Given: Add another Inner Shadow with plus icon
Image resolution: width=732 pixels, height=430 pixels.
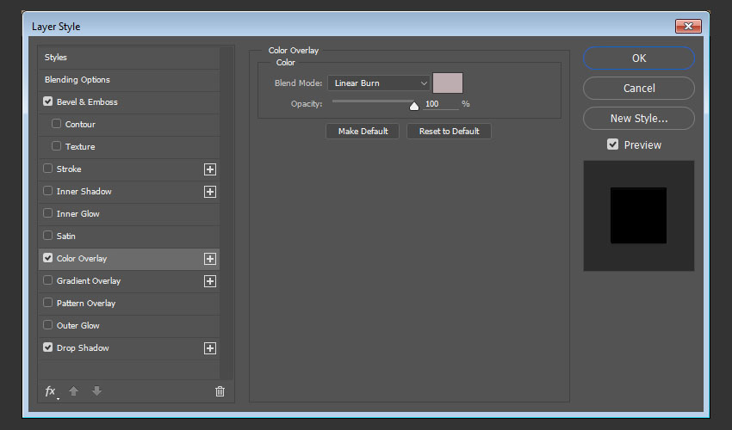Looking at the screenshot, I should pyautogui.click(x=209, y=192).
